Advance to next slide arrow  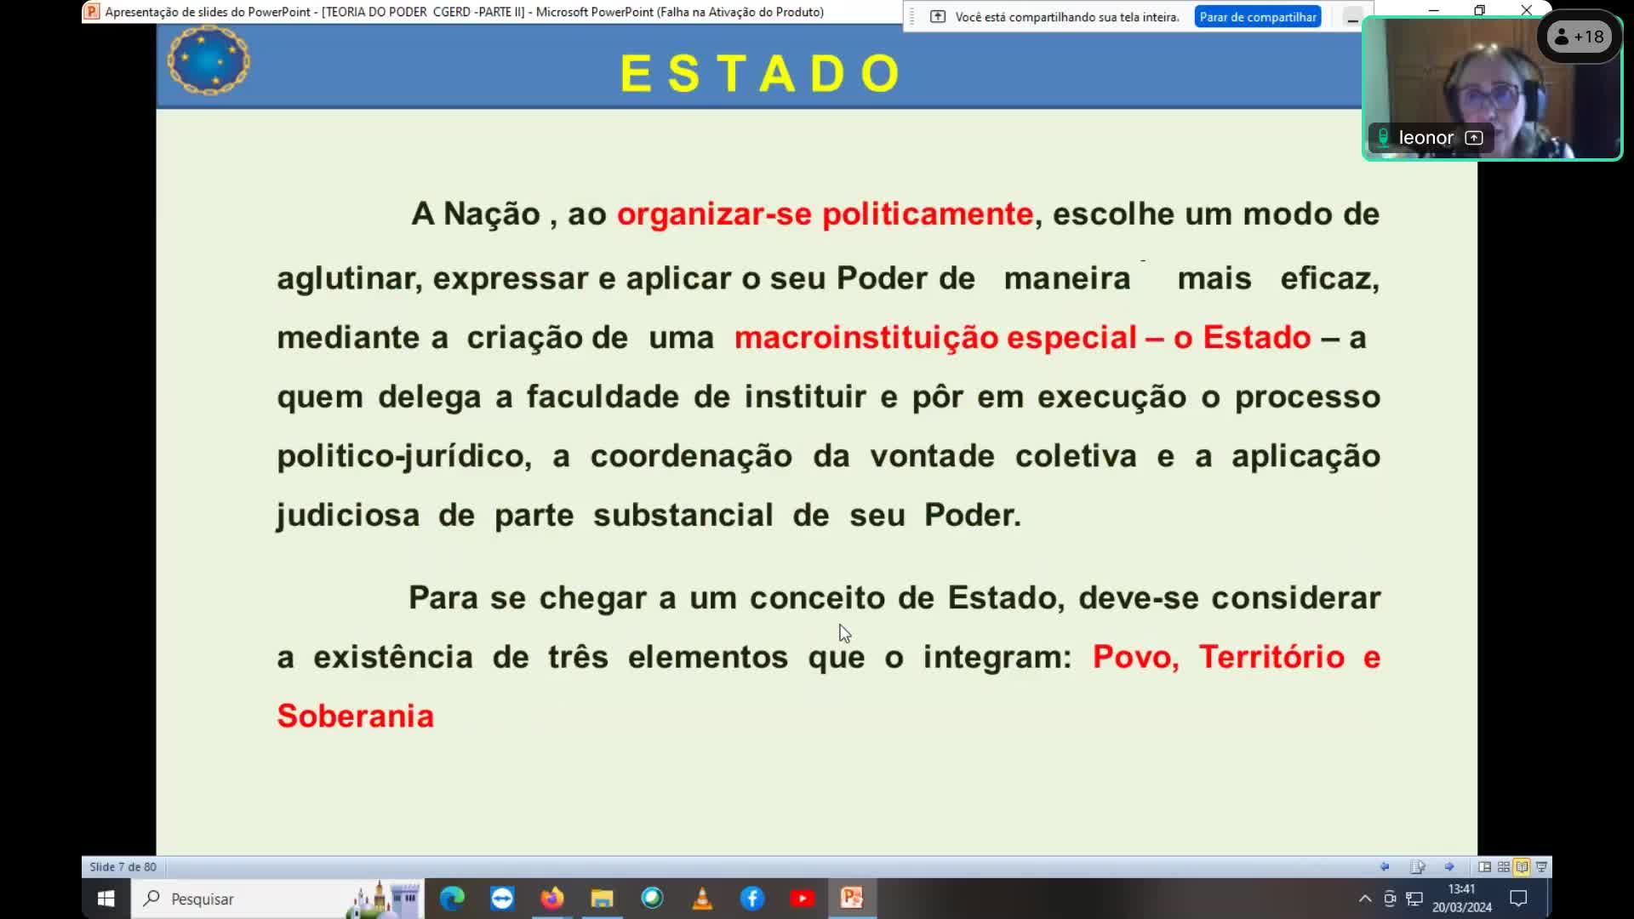[x=1449, y=867]
